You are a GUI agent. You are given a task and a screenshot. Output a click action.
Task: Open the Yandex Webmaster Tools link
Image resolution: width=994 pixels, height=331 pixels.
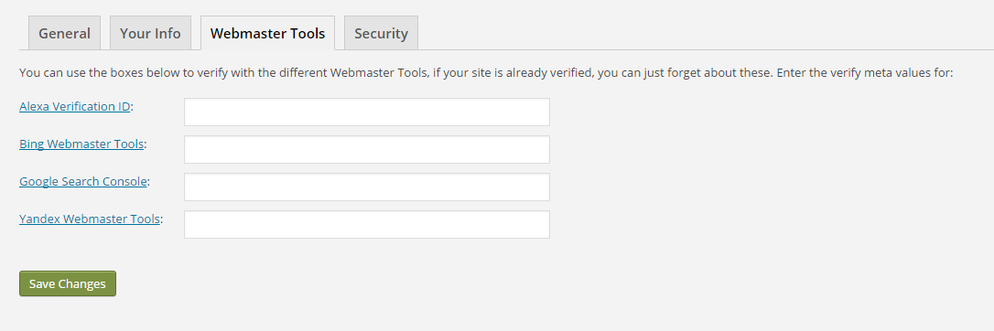tap(90, 219)
